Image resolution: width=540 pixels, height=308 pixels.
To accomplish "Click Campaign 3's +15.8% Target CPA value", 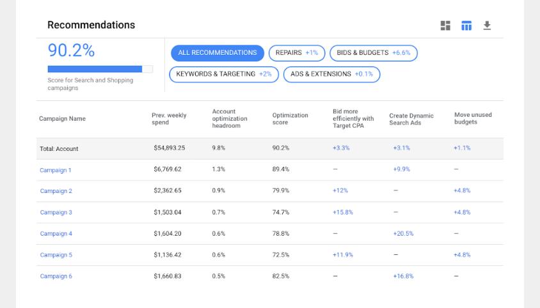I will click(x=342, y=212).
